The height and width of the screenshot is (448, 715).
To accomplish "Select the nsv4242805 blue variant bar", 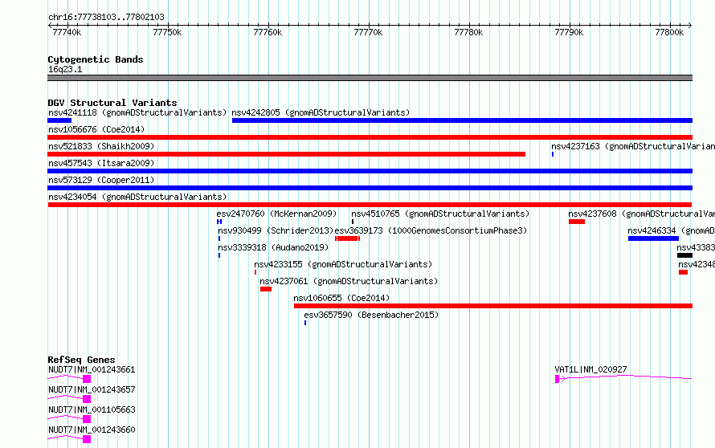I will (x=462, y=120).
